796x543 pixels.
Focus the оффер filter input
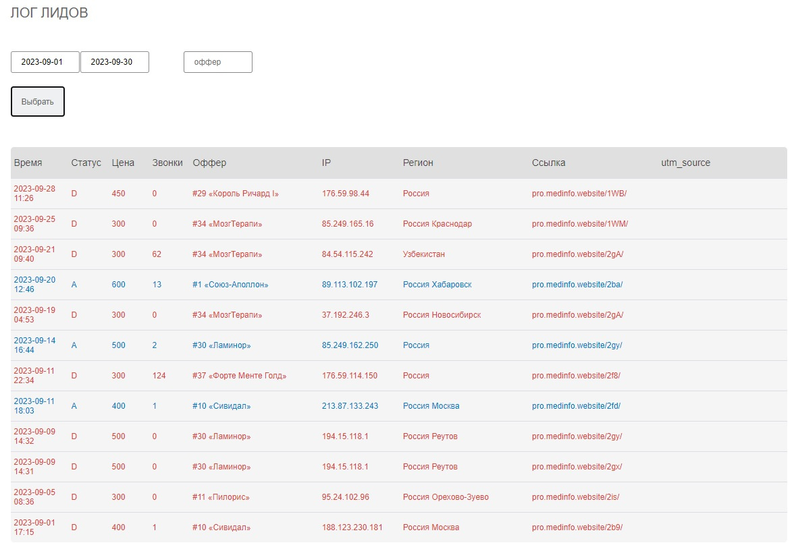tap(218, 62)
